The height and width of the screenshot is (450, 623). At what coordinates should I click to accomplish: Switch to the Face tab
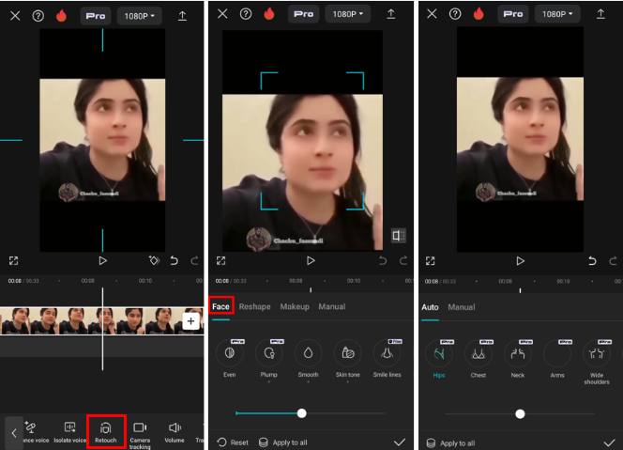tap(220, 306)
